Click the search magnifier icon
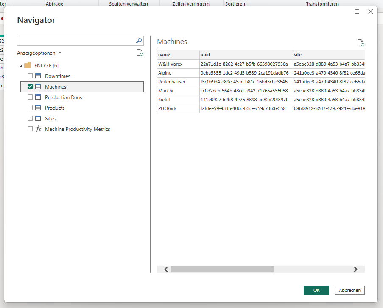 click(x=139, y=41)
